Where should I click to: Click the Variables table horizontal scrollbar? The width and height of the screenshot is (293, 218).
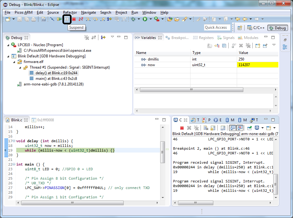click(x=191, y=90)
